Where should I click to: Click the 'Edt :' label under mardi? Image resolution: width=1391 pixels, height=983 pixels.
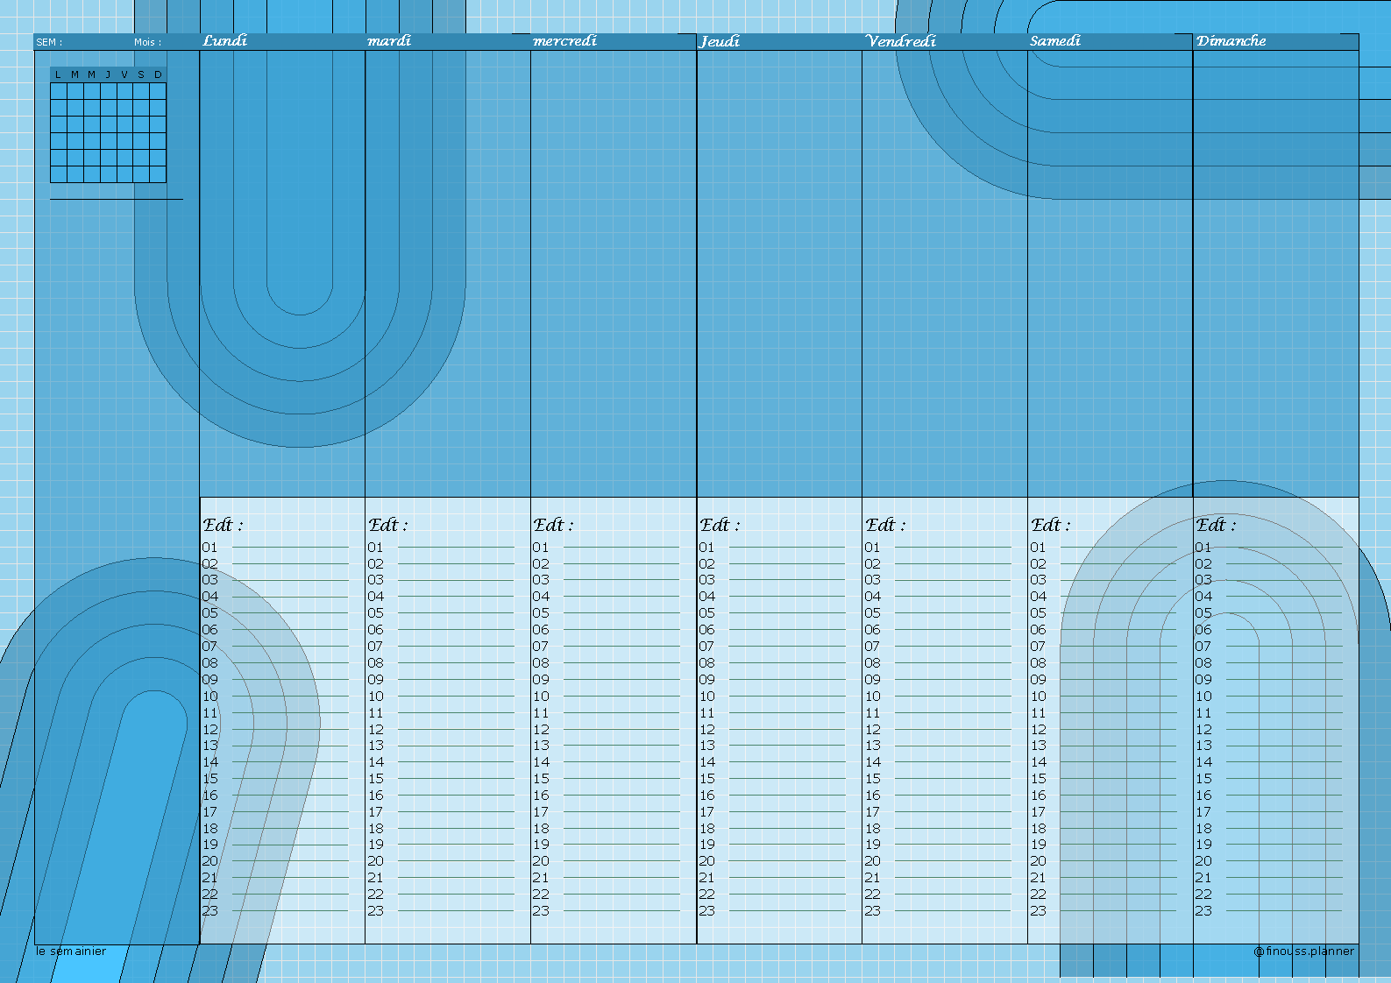pos(388,525)
